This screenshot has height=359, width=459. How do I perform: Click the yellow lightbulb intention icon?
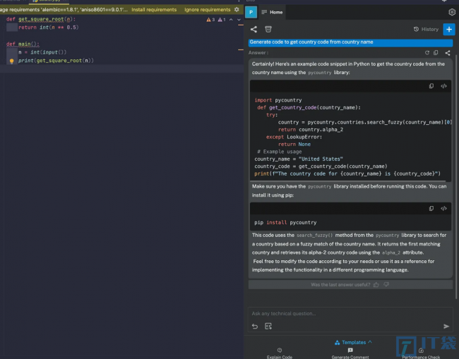point(12,61)
